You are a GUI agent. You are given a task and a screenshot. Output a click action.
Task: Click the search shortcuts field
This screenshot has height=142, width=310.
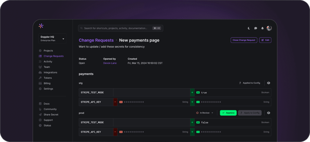pos(120,28)
